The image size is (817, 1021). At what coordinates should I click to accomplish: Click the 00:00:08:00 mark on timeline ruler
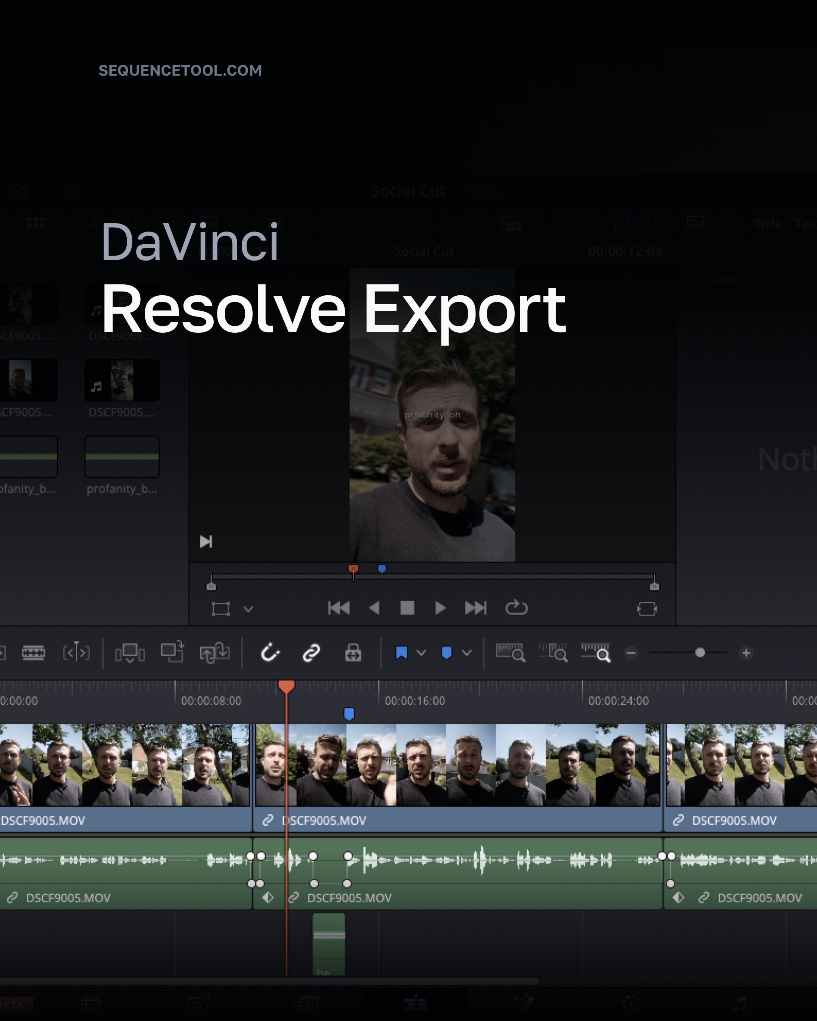click(211, 701)
